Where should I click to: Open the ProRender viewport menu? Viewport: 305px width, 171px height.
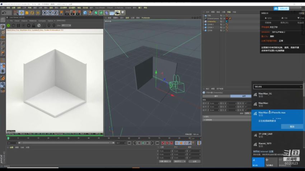pos(146,18)
